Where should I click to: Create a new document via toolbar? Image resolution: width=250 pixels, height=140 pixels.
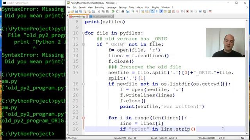[69, 11]
